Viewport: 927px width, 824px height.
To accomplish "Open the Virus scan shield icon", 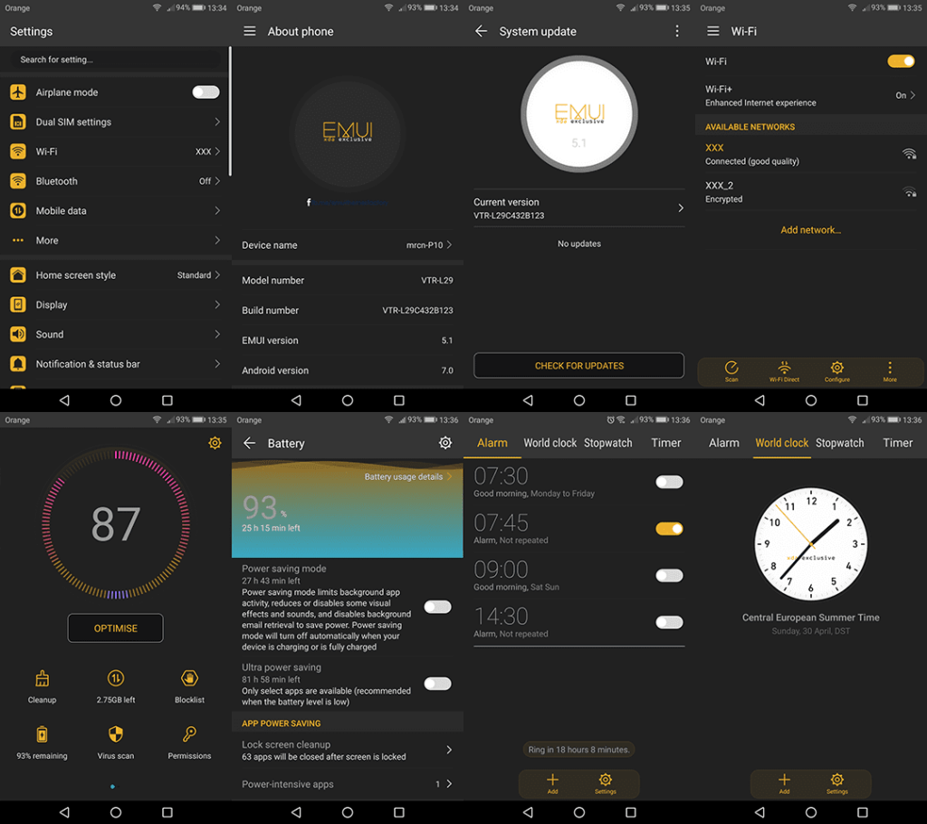I will click(115, 734).
